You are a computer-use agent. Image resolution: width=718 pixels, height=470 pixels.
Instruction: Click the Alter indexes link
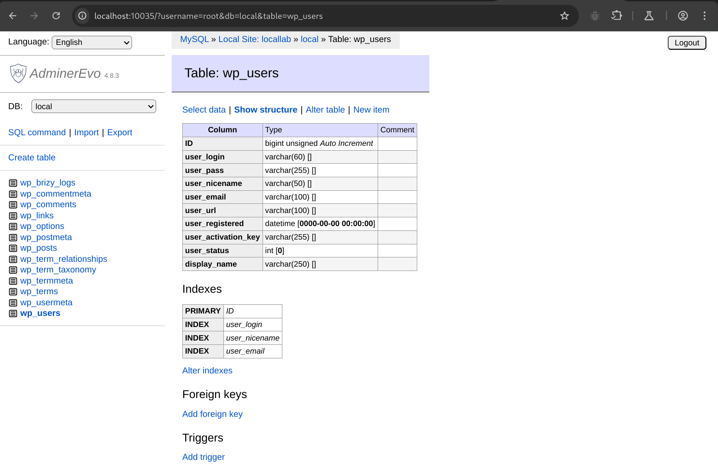tap(207, 370)
